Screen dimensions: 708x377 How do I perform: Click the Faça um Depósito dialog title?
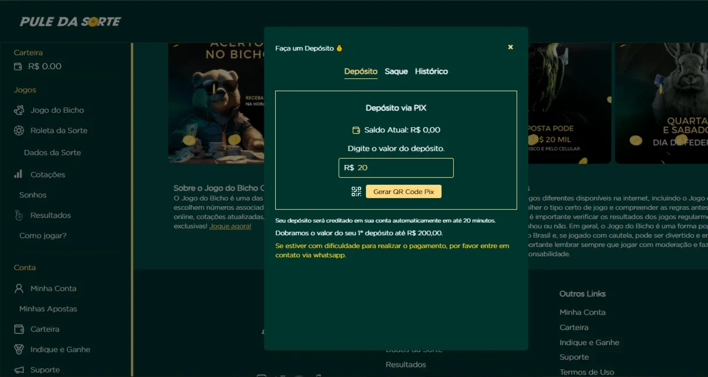click(305, 48)
